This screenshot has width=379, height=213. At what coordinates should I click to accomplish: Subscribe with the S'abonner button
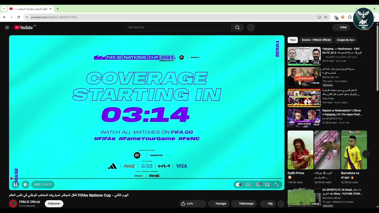click(54, 204)
